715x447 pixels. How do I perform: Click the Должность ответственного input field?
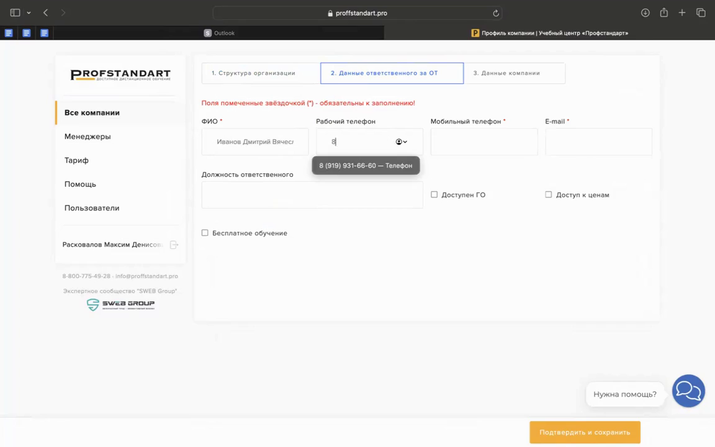click(312, 195)
